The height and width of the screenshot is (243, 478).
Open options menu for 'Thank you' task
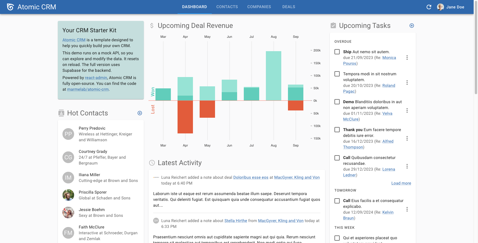[x=407, y=138]
